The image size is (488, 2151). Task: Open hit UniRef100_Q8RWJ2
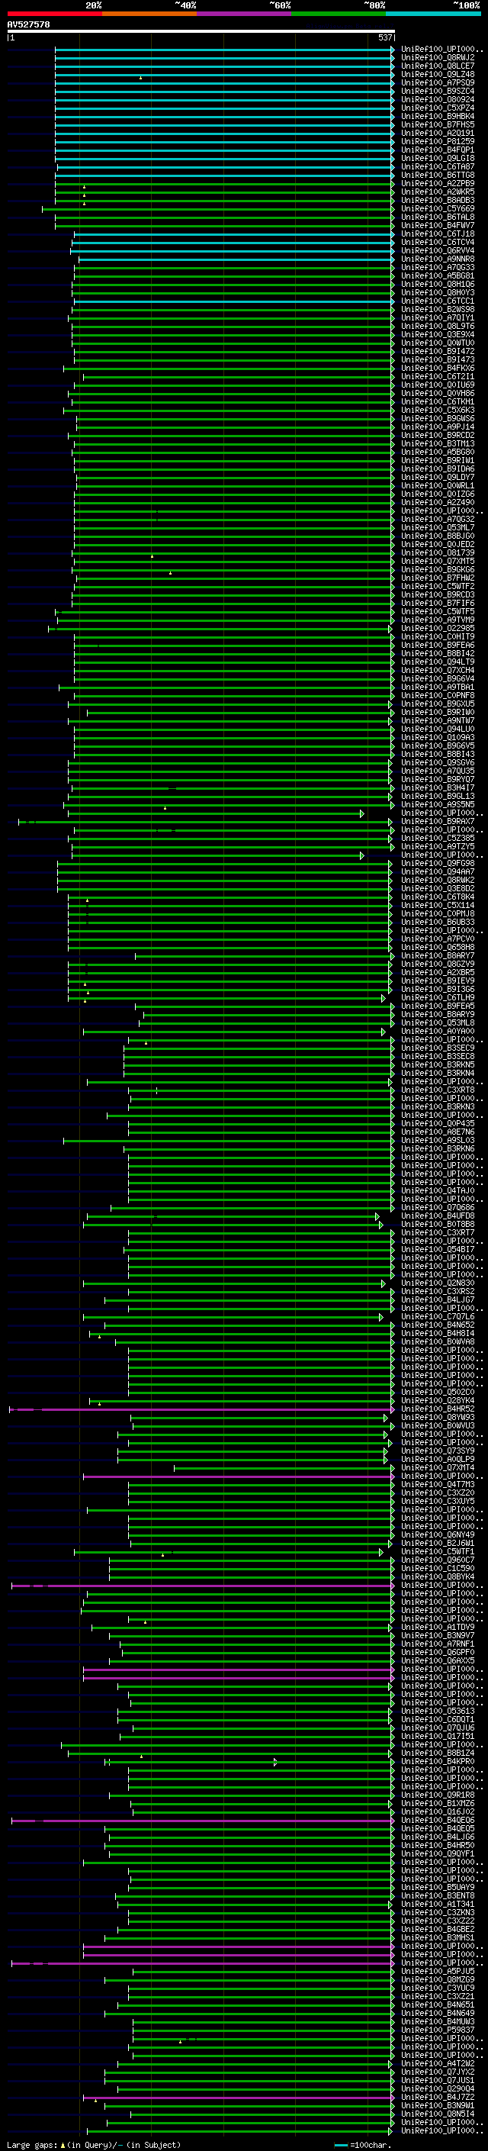coord(438,58)
